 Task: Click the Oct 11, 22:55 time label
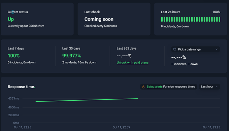point(121,127)
